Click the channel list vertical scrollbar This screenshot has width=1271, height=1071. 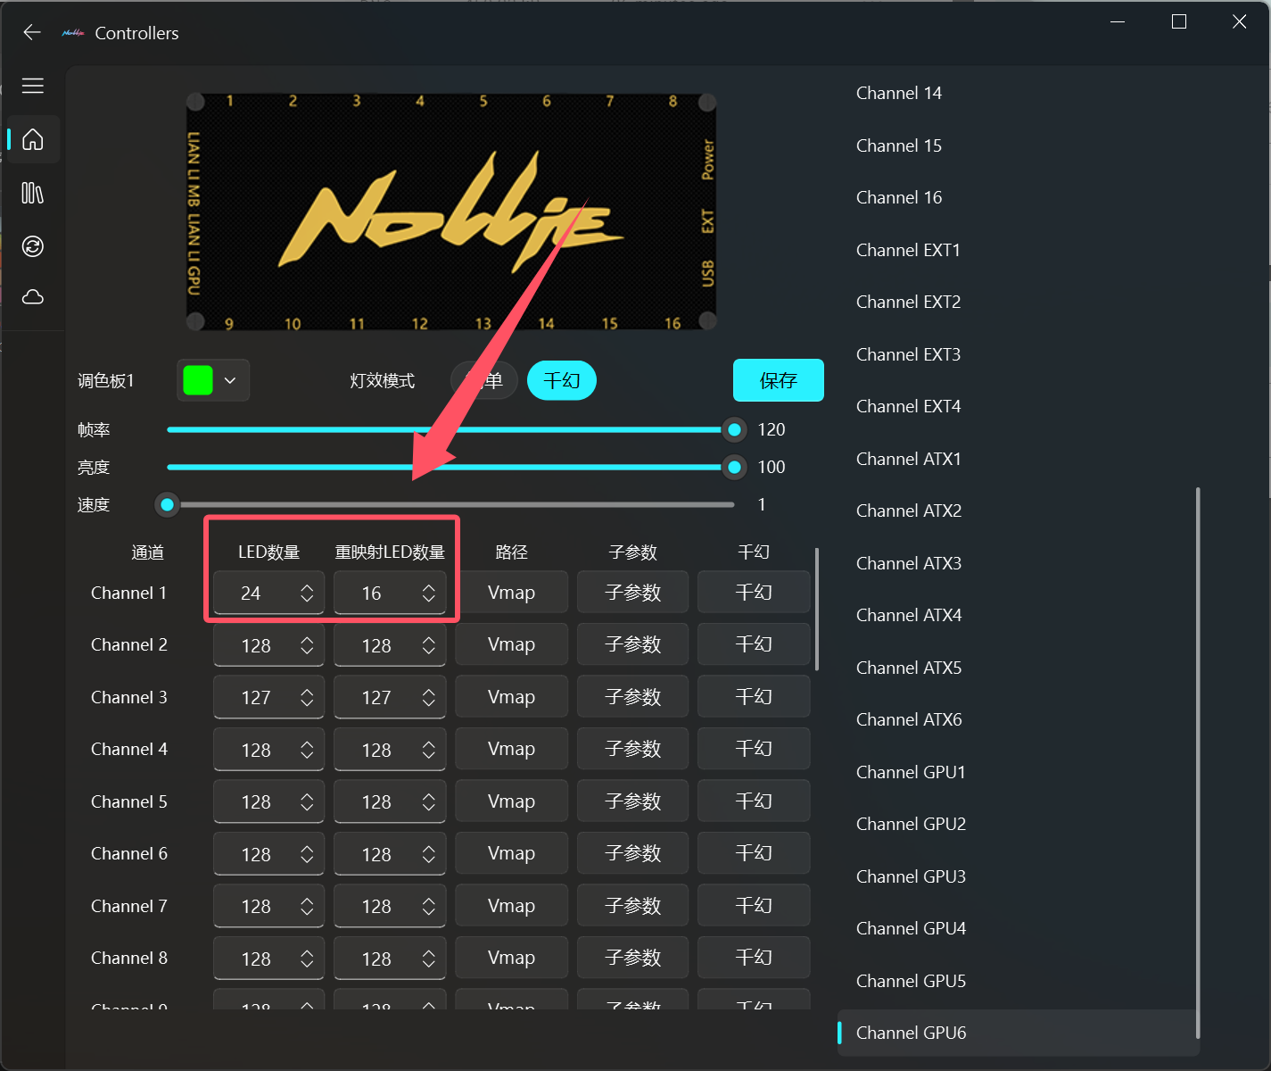[x=1198, y=763]
